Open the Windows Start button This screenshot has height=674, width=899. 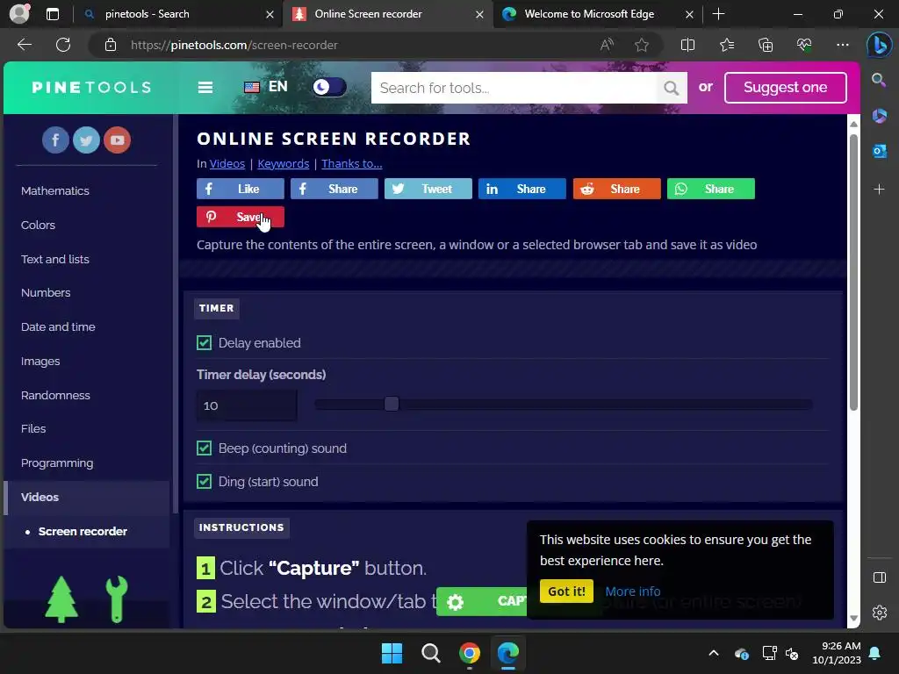click(x=392, y=653)
